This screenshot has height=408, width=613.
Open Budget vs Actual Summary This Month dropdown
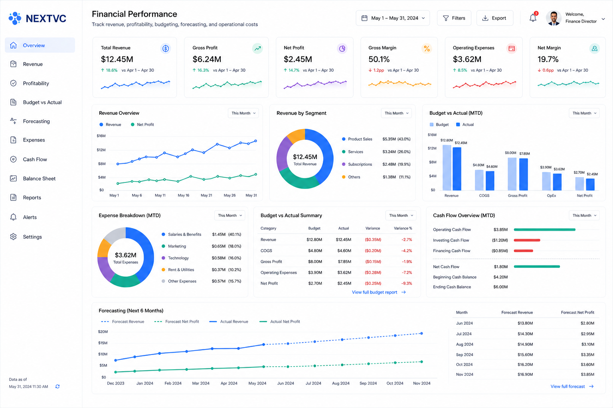pos(401,216)
